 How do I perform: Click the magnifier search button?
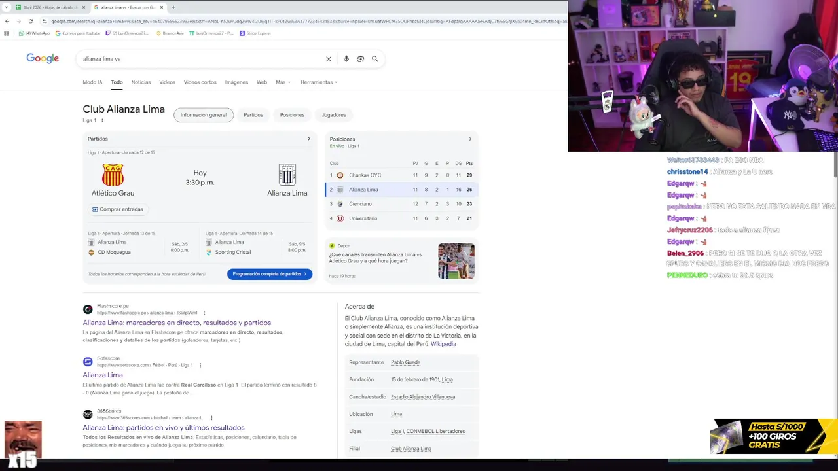point(375,59)
